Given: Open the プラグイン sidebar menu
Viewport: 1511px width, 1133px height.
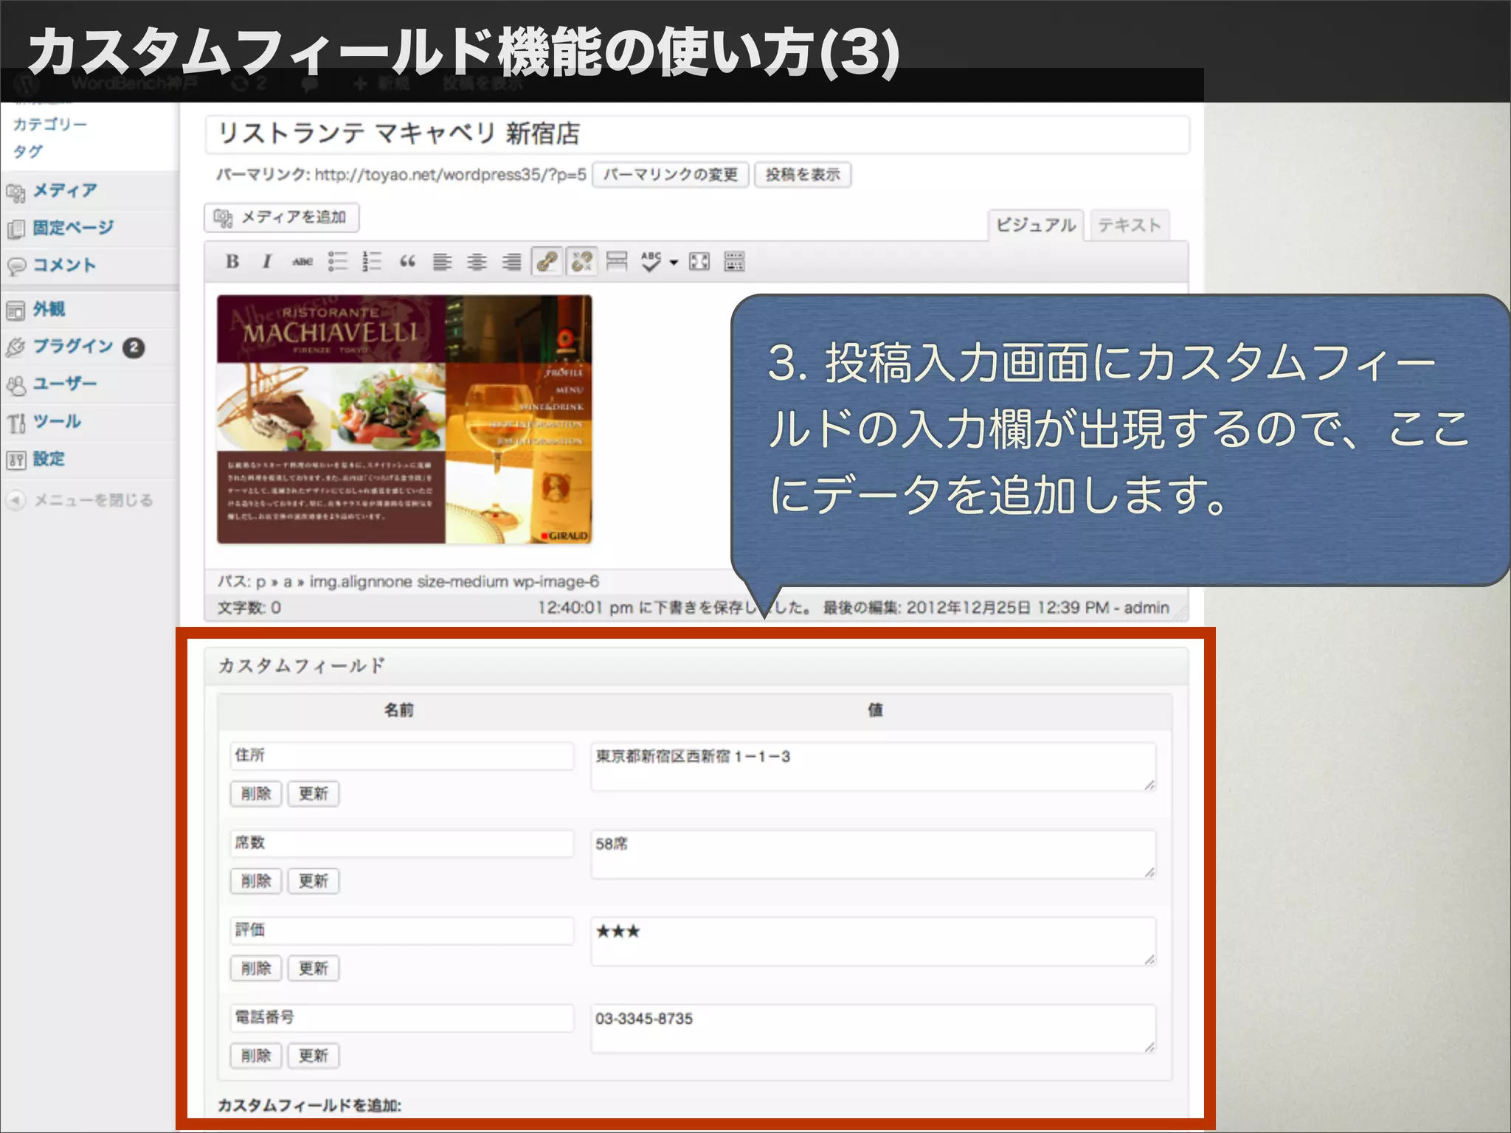Looking at the screenshot, I should [x=72, y=347].
